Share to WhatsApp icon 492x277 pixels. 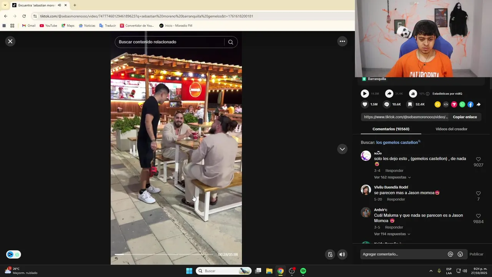[x=462, y=104]
